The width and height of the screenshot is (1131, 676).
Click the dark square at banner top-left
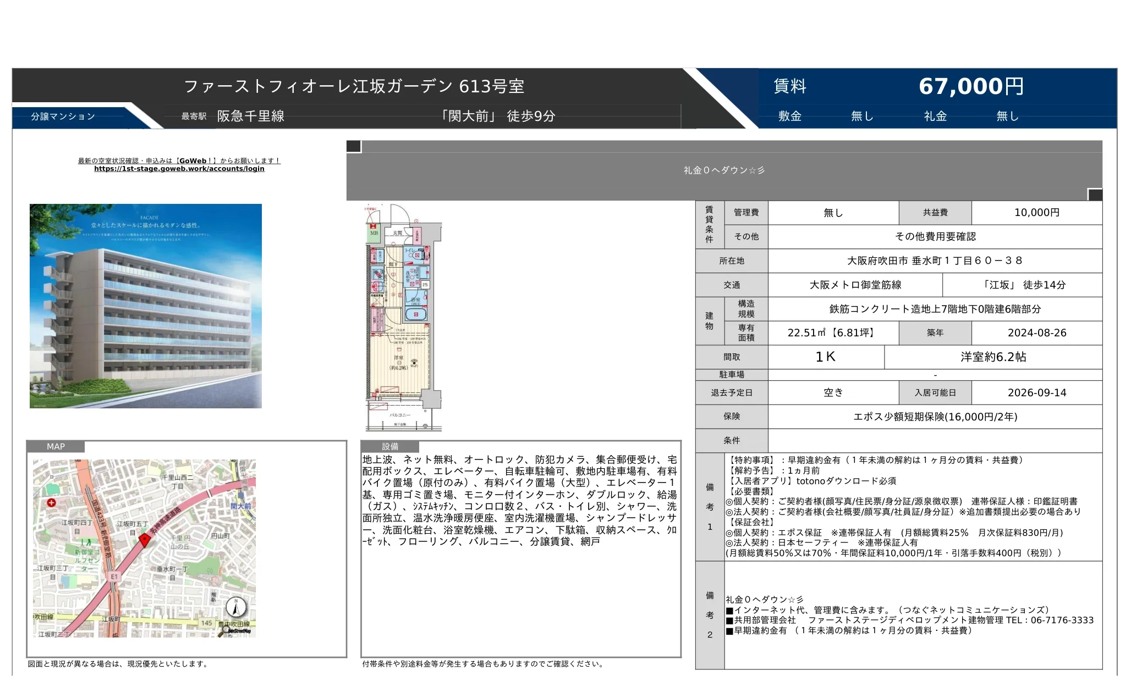pyautogui.click(x=354, y=146)
